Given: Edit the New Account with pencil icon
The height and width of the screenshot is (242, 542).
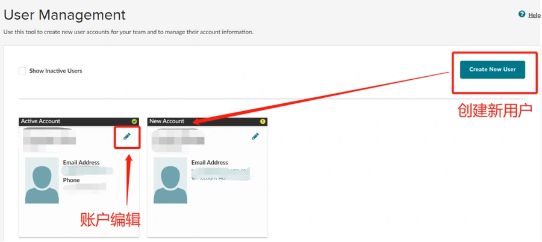Looking at the screenshot, I should [x=255, y=136].
